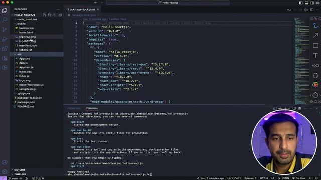The image size is (321, 180).
Task: Open reportWebVitals.js in the file tree
Action: click(31, 85)
